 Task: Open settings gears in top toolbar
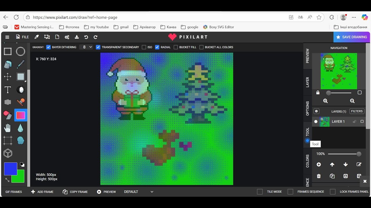[x=67, y=37]
